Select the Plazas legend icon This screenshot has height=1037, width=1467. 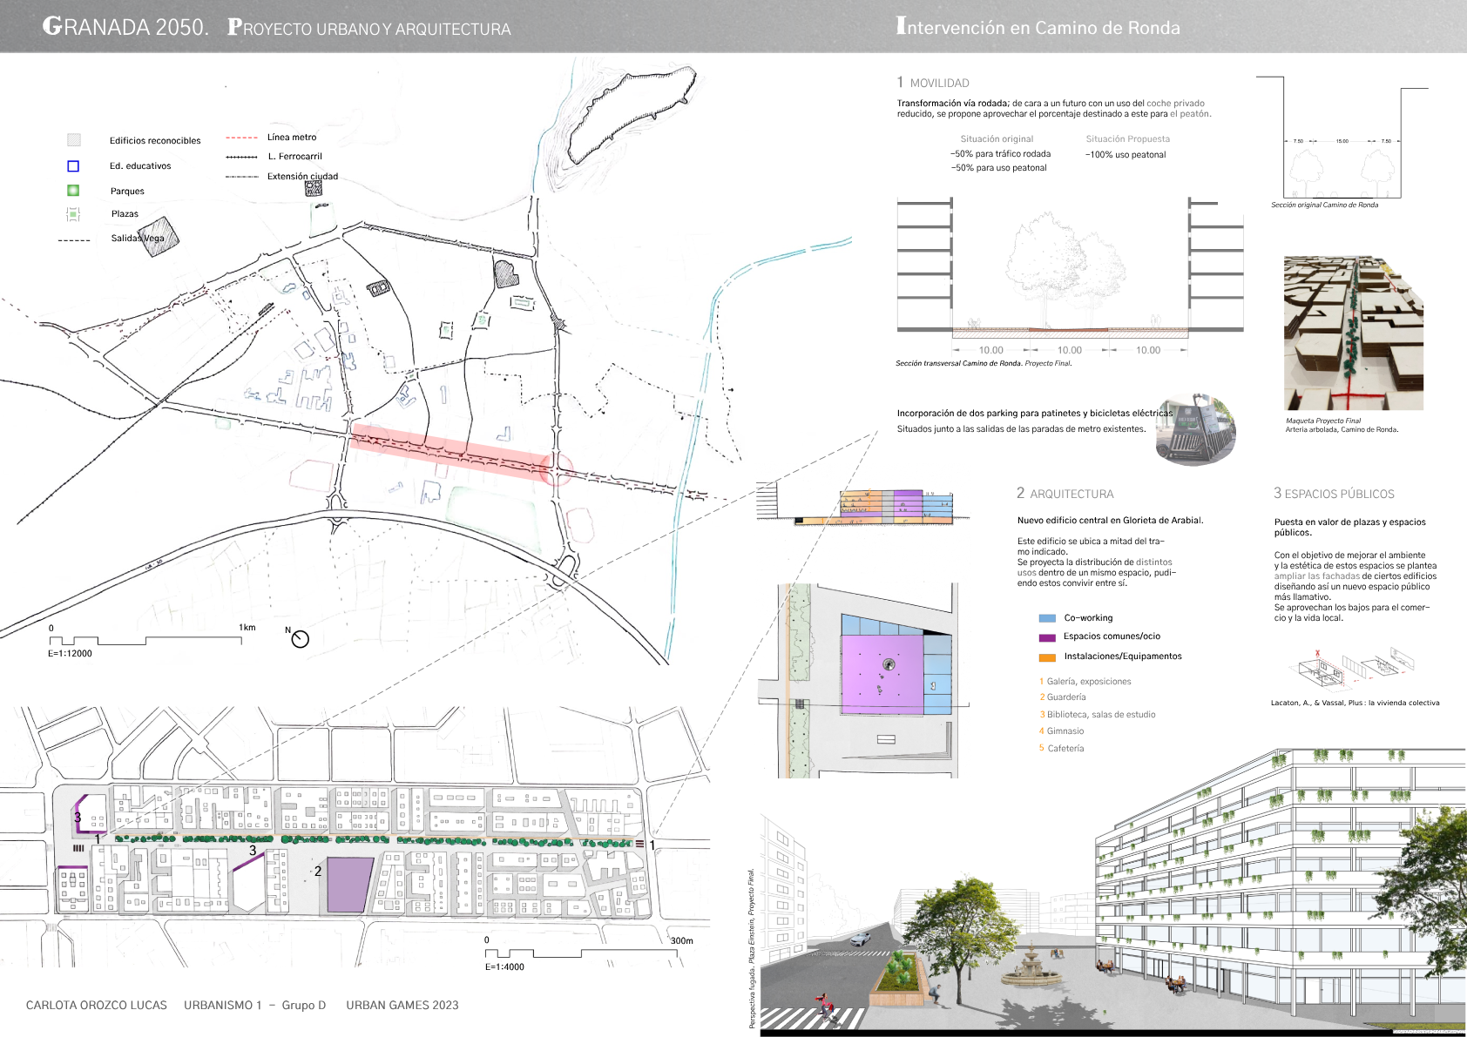(x=73, y=214)
